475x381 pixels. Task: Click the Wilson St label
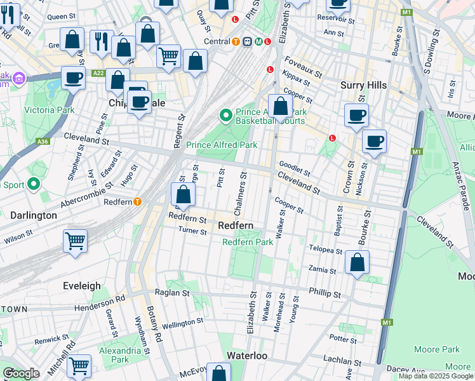[18, 237]
